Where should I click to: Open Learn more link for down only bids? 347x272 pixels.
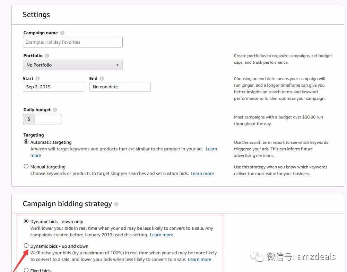point(161,235)
